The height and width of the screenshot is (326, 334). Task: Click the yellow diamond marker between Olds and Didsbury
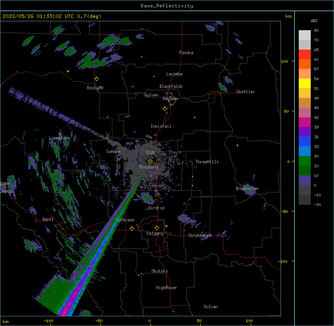pyautogui.click(x=150, y=161)
